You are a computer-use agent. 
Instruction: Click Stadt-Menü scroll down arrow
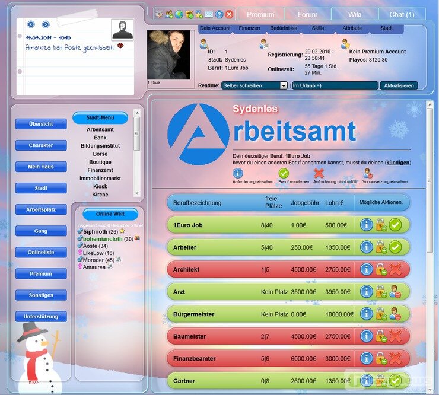click(x=136, y=193)
